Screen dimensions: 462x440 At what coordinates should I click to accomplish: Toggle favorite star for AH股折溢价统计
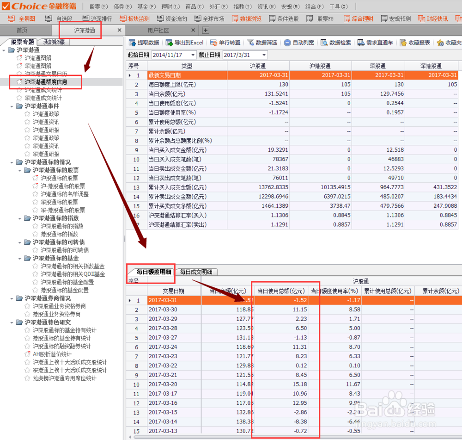point(27,354)
